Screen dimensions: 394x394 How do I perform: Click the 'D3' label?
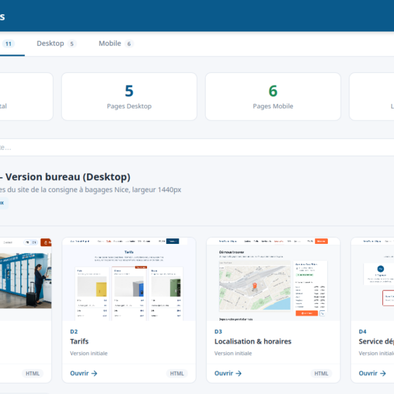coord(218,331)
